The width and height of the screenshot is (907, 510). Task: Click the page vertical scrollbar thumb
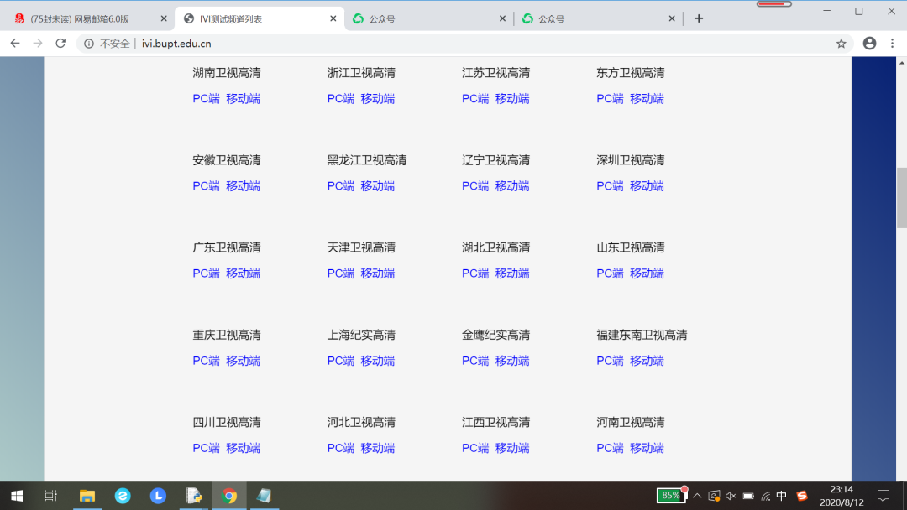[x=902, y=197]
